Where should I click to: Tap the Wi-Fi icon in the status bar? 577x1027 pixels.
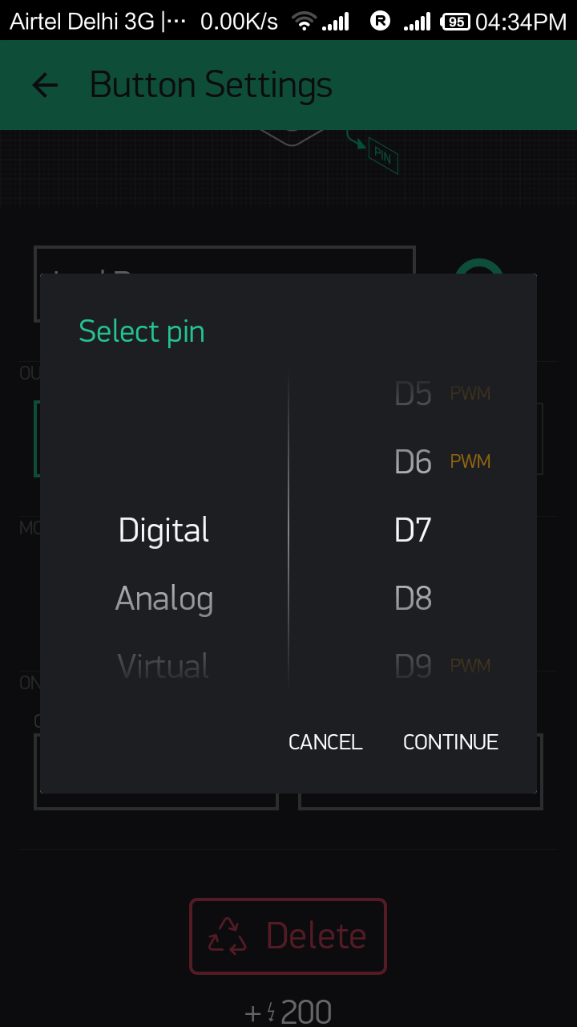tap(305, 20)
